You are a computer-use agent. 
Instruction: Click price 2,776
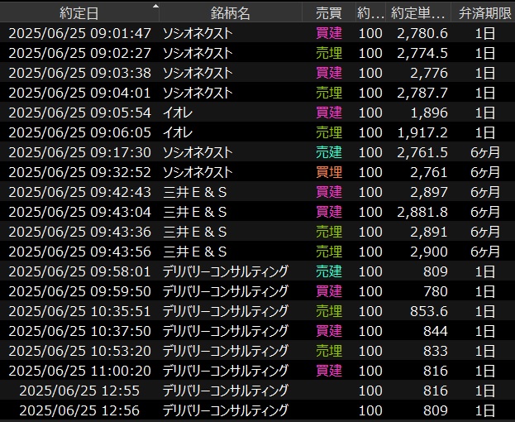(429, 73)
